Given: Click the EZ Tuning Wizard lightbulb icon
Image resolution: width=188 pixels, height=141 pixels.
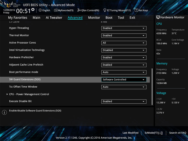Looking at the screenshot, I should pyautogui.click(x=105, y=10).
